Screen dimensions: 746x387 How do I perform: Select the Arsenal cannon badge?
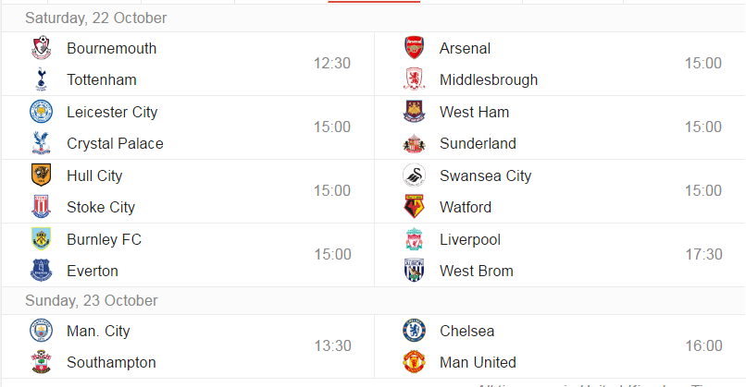(x=414, y=48)
